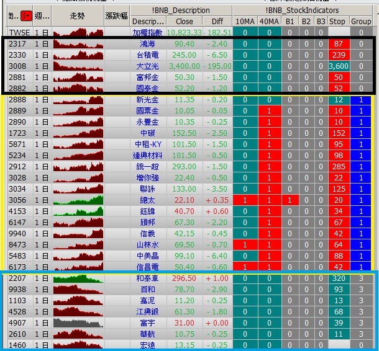This screenshot has width=379, height=351.
Task: Click the close price 10,823.33
Action: 184,33
